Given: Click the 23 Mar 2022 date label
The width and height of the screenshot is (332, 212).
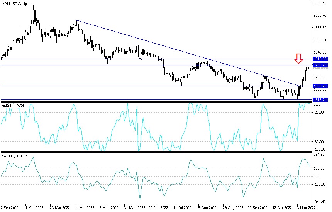Looking at the screenshot, I should click(60, 207).
